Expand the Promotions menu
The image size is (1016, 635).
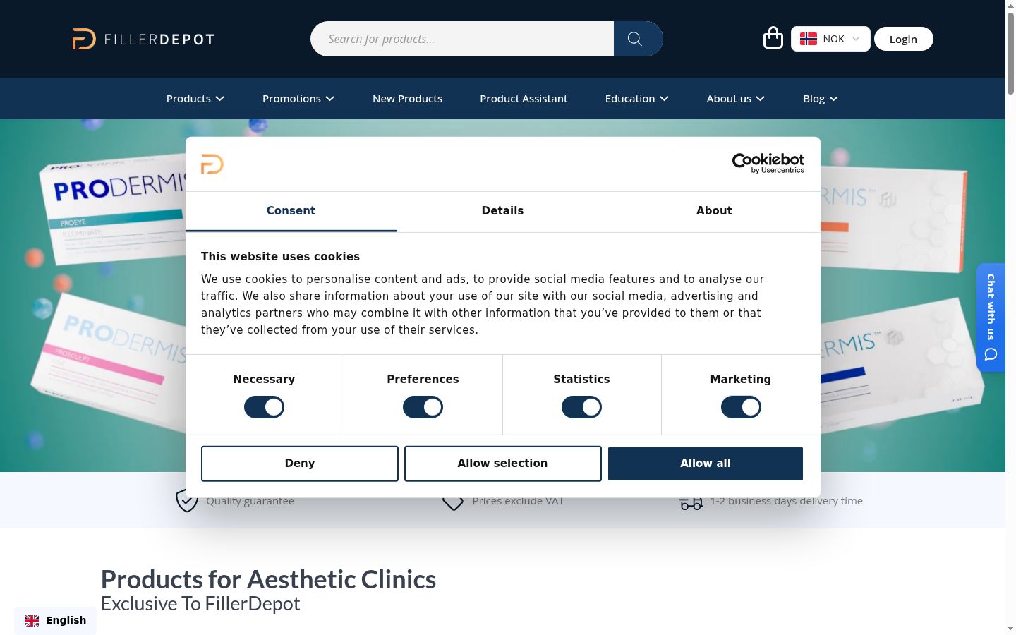298,99
